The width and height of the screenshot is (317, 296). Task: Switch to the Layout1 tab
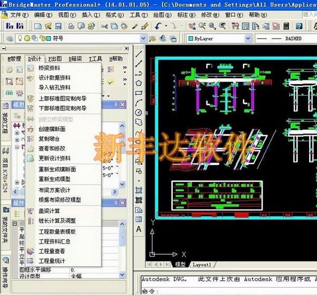tap(202, 265)
